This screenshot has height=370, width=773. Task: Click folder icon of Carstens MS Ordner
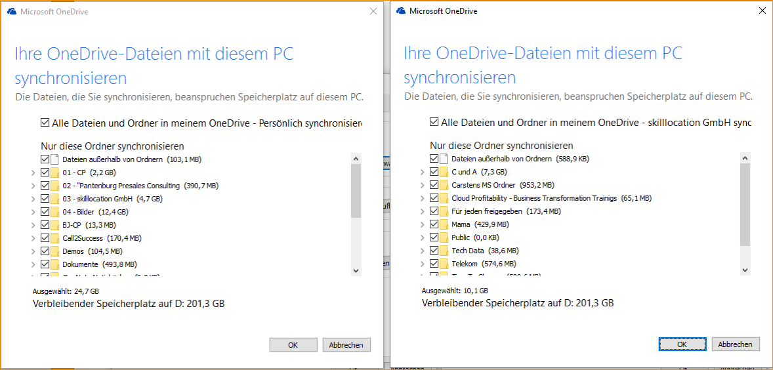444,185
